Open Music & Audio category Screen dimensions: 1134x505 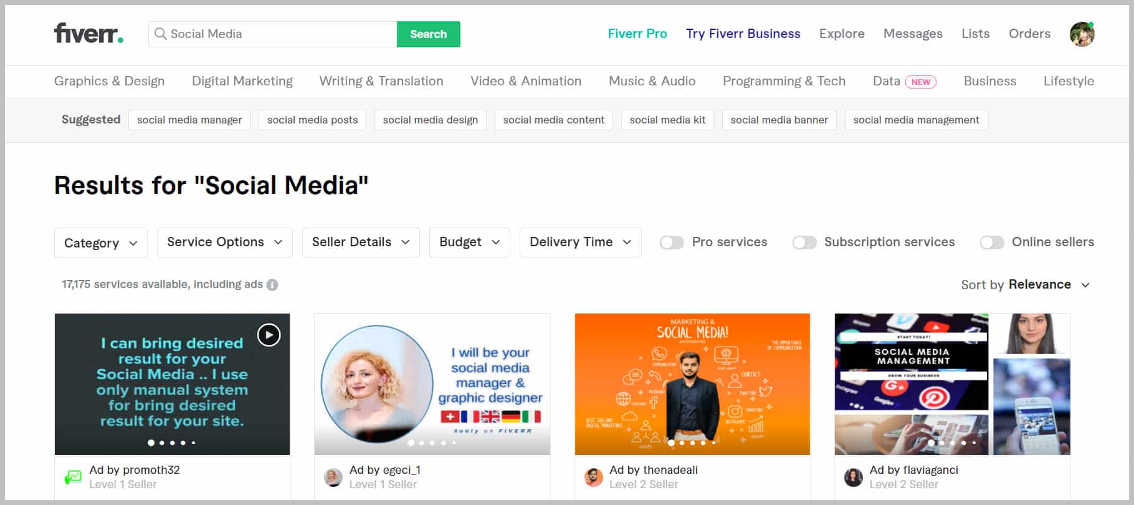pyautogui.click(x=652, y=81)
